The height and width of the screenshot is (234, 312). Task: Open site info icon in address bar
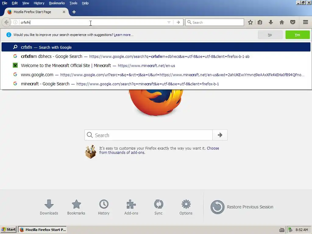click(15, 22)
